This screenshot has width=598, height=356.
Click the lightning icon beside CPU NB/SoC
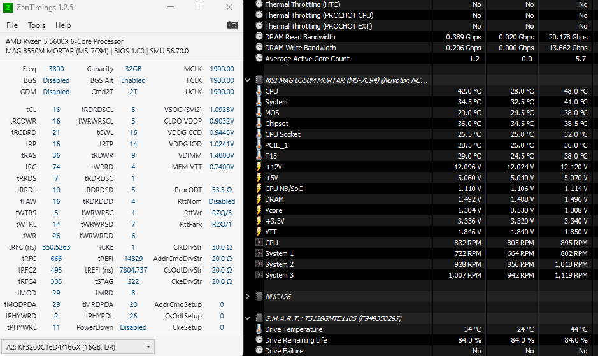coord(259,189)
